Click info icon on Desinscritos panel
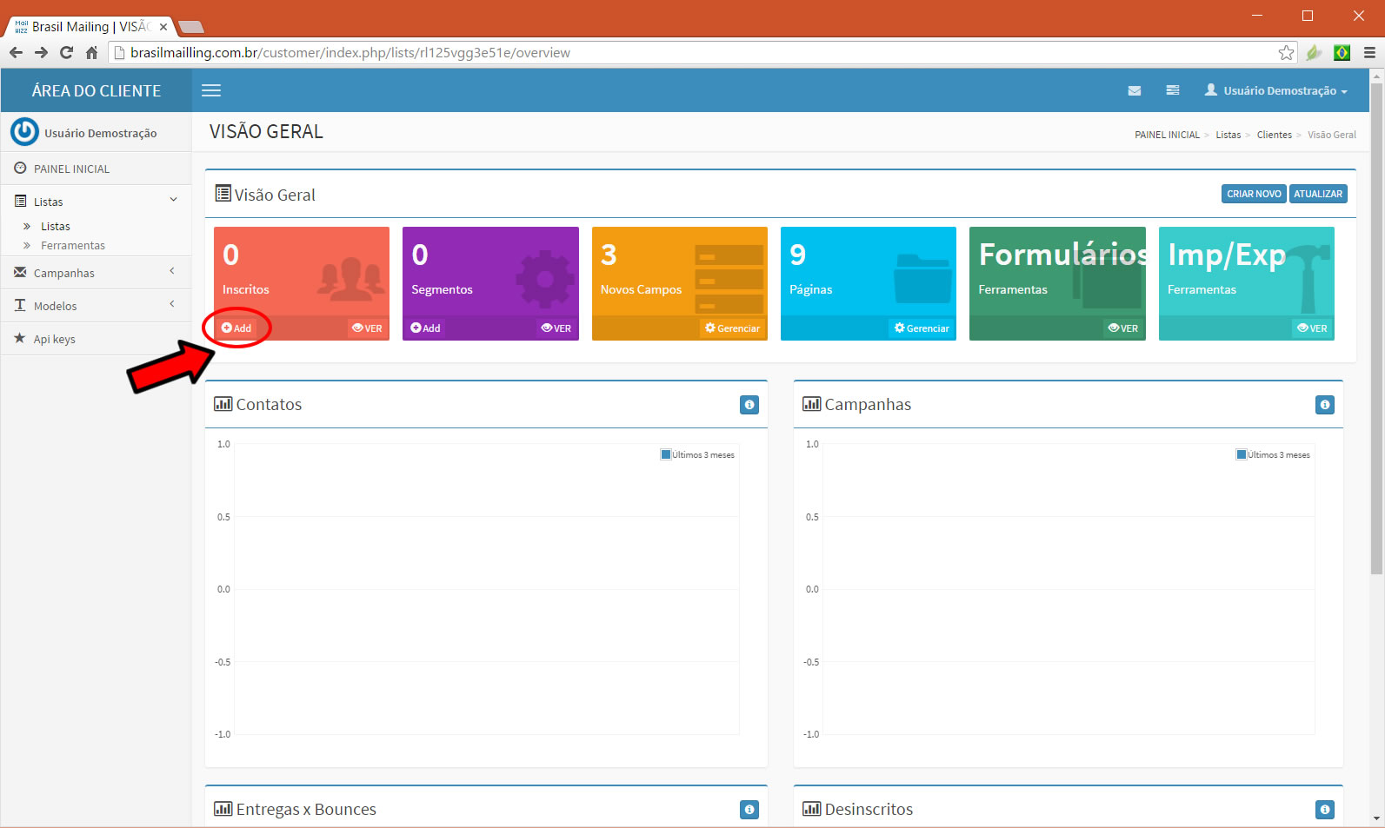Screen dimensions: 1385x828 point(1325,810)
